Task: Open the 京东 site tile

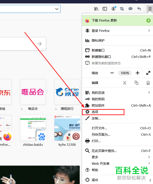Action: pos(6,92)
